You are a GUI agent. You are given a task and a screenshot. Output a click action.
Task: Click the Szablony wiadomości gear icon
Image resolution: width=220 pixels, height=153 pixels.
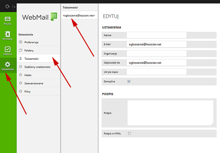click(21, 67)
